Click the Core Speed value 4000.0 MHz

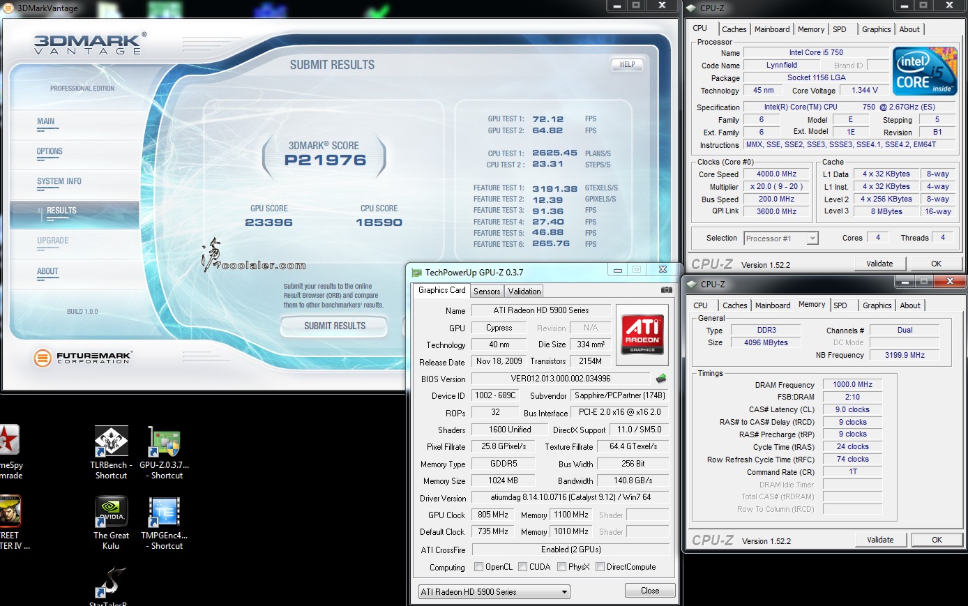[776, 174]
